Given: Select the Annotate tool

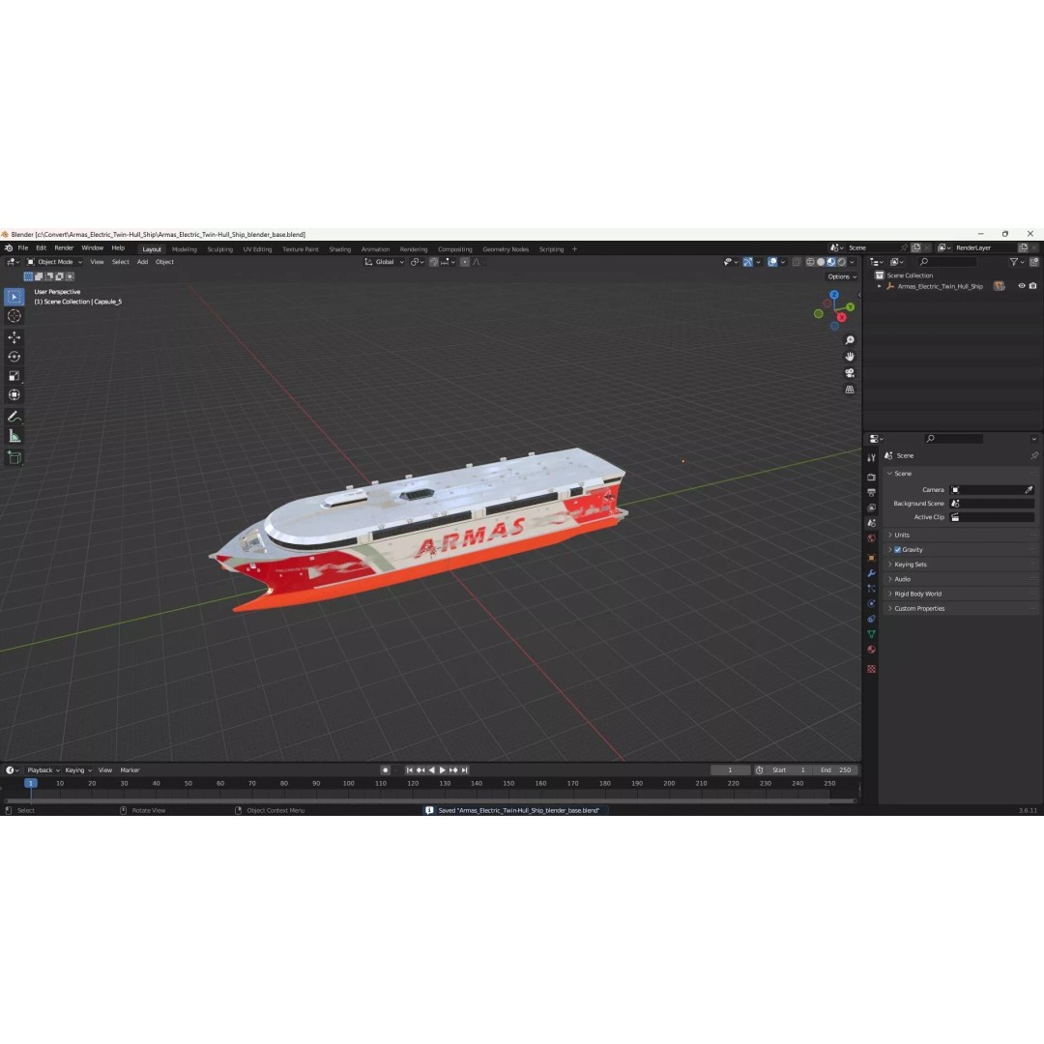Looking at the screenshot, I should [x=14, y=417].
